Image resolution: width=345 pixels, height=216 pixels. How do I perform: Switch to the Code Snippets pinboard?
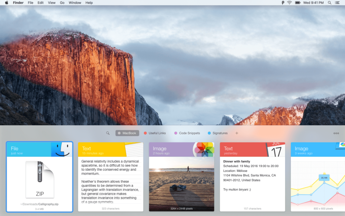pyautogui.click(x=187, y=133)
